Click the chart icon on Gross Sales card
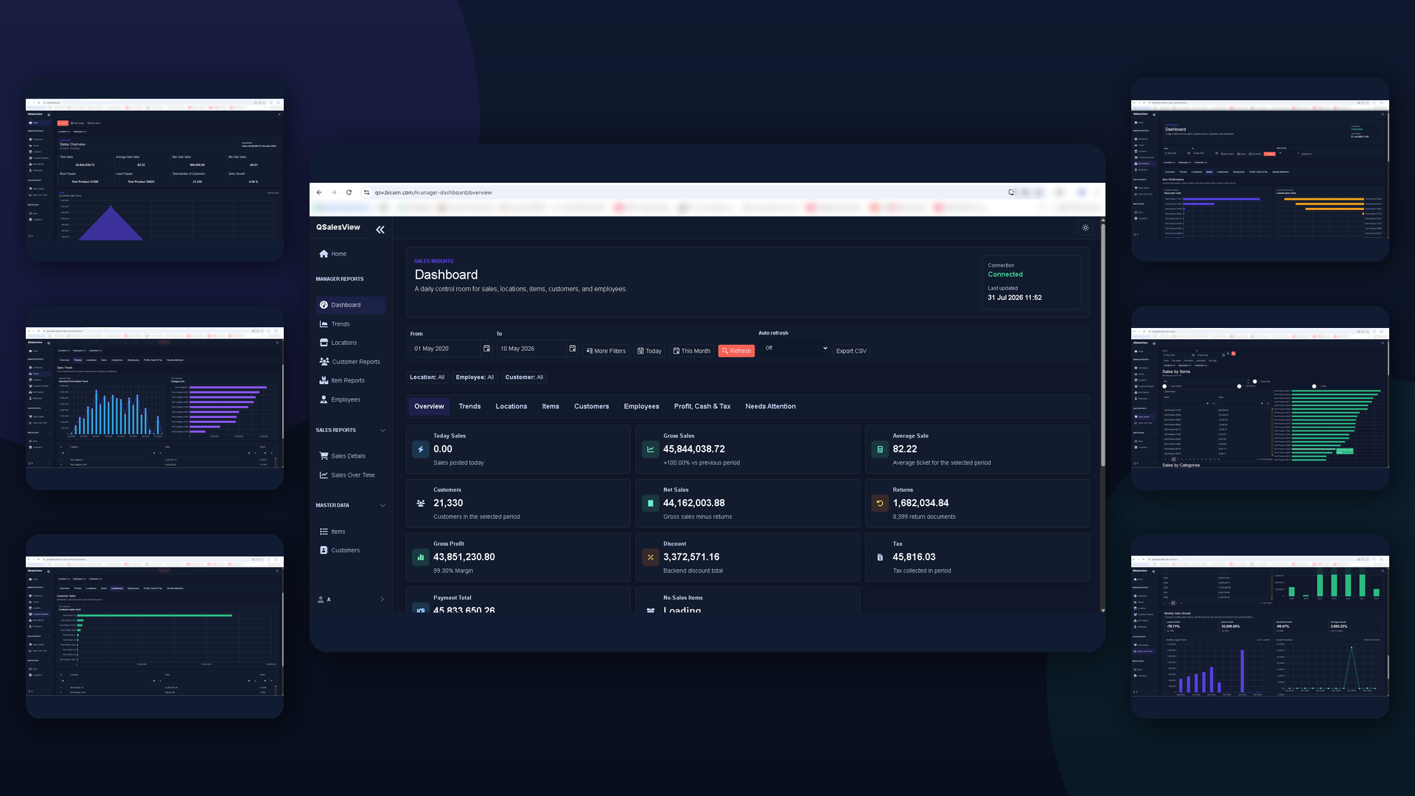 pyautogui.click(x=650, y=449)
